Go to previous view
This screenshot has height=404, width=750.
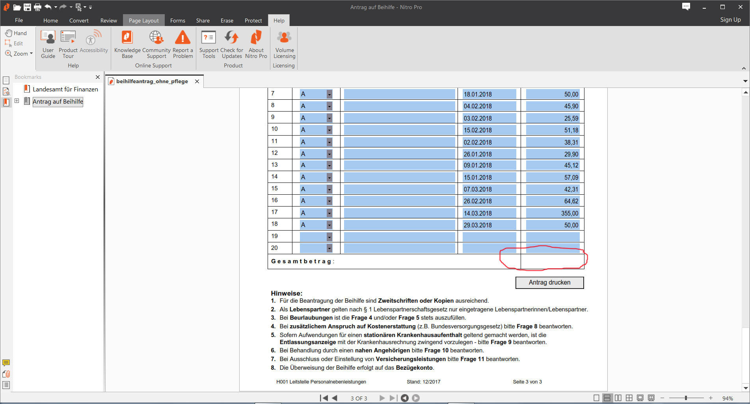click(404, 398)
